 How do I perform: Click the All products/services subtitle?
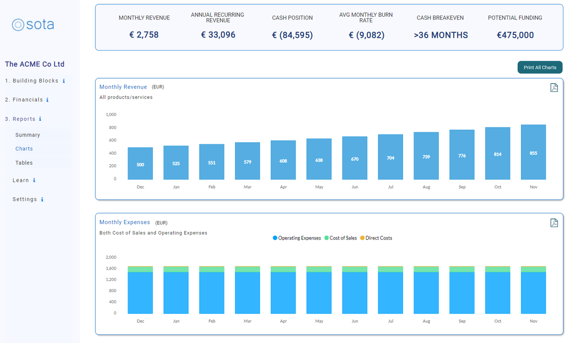(x=126, y=97)
